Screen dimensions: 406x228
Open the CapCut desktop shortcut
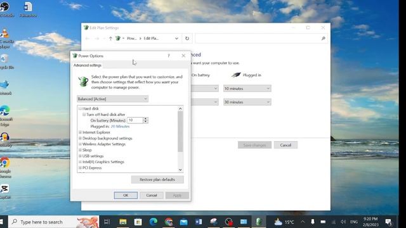5,192
